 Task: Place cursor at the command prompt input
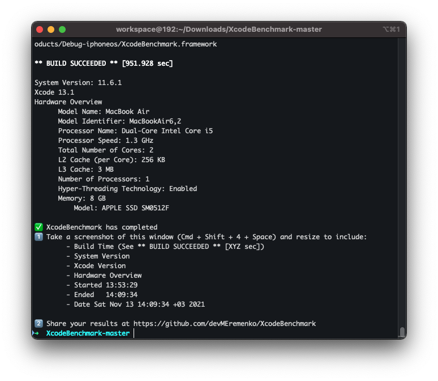[134, 333]
